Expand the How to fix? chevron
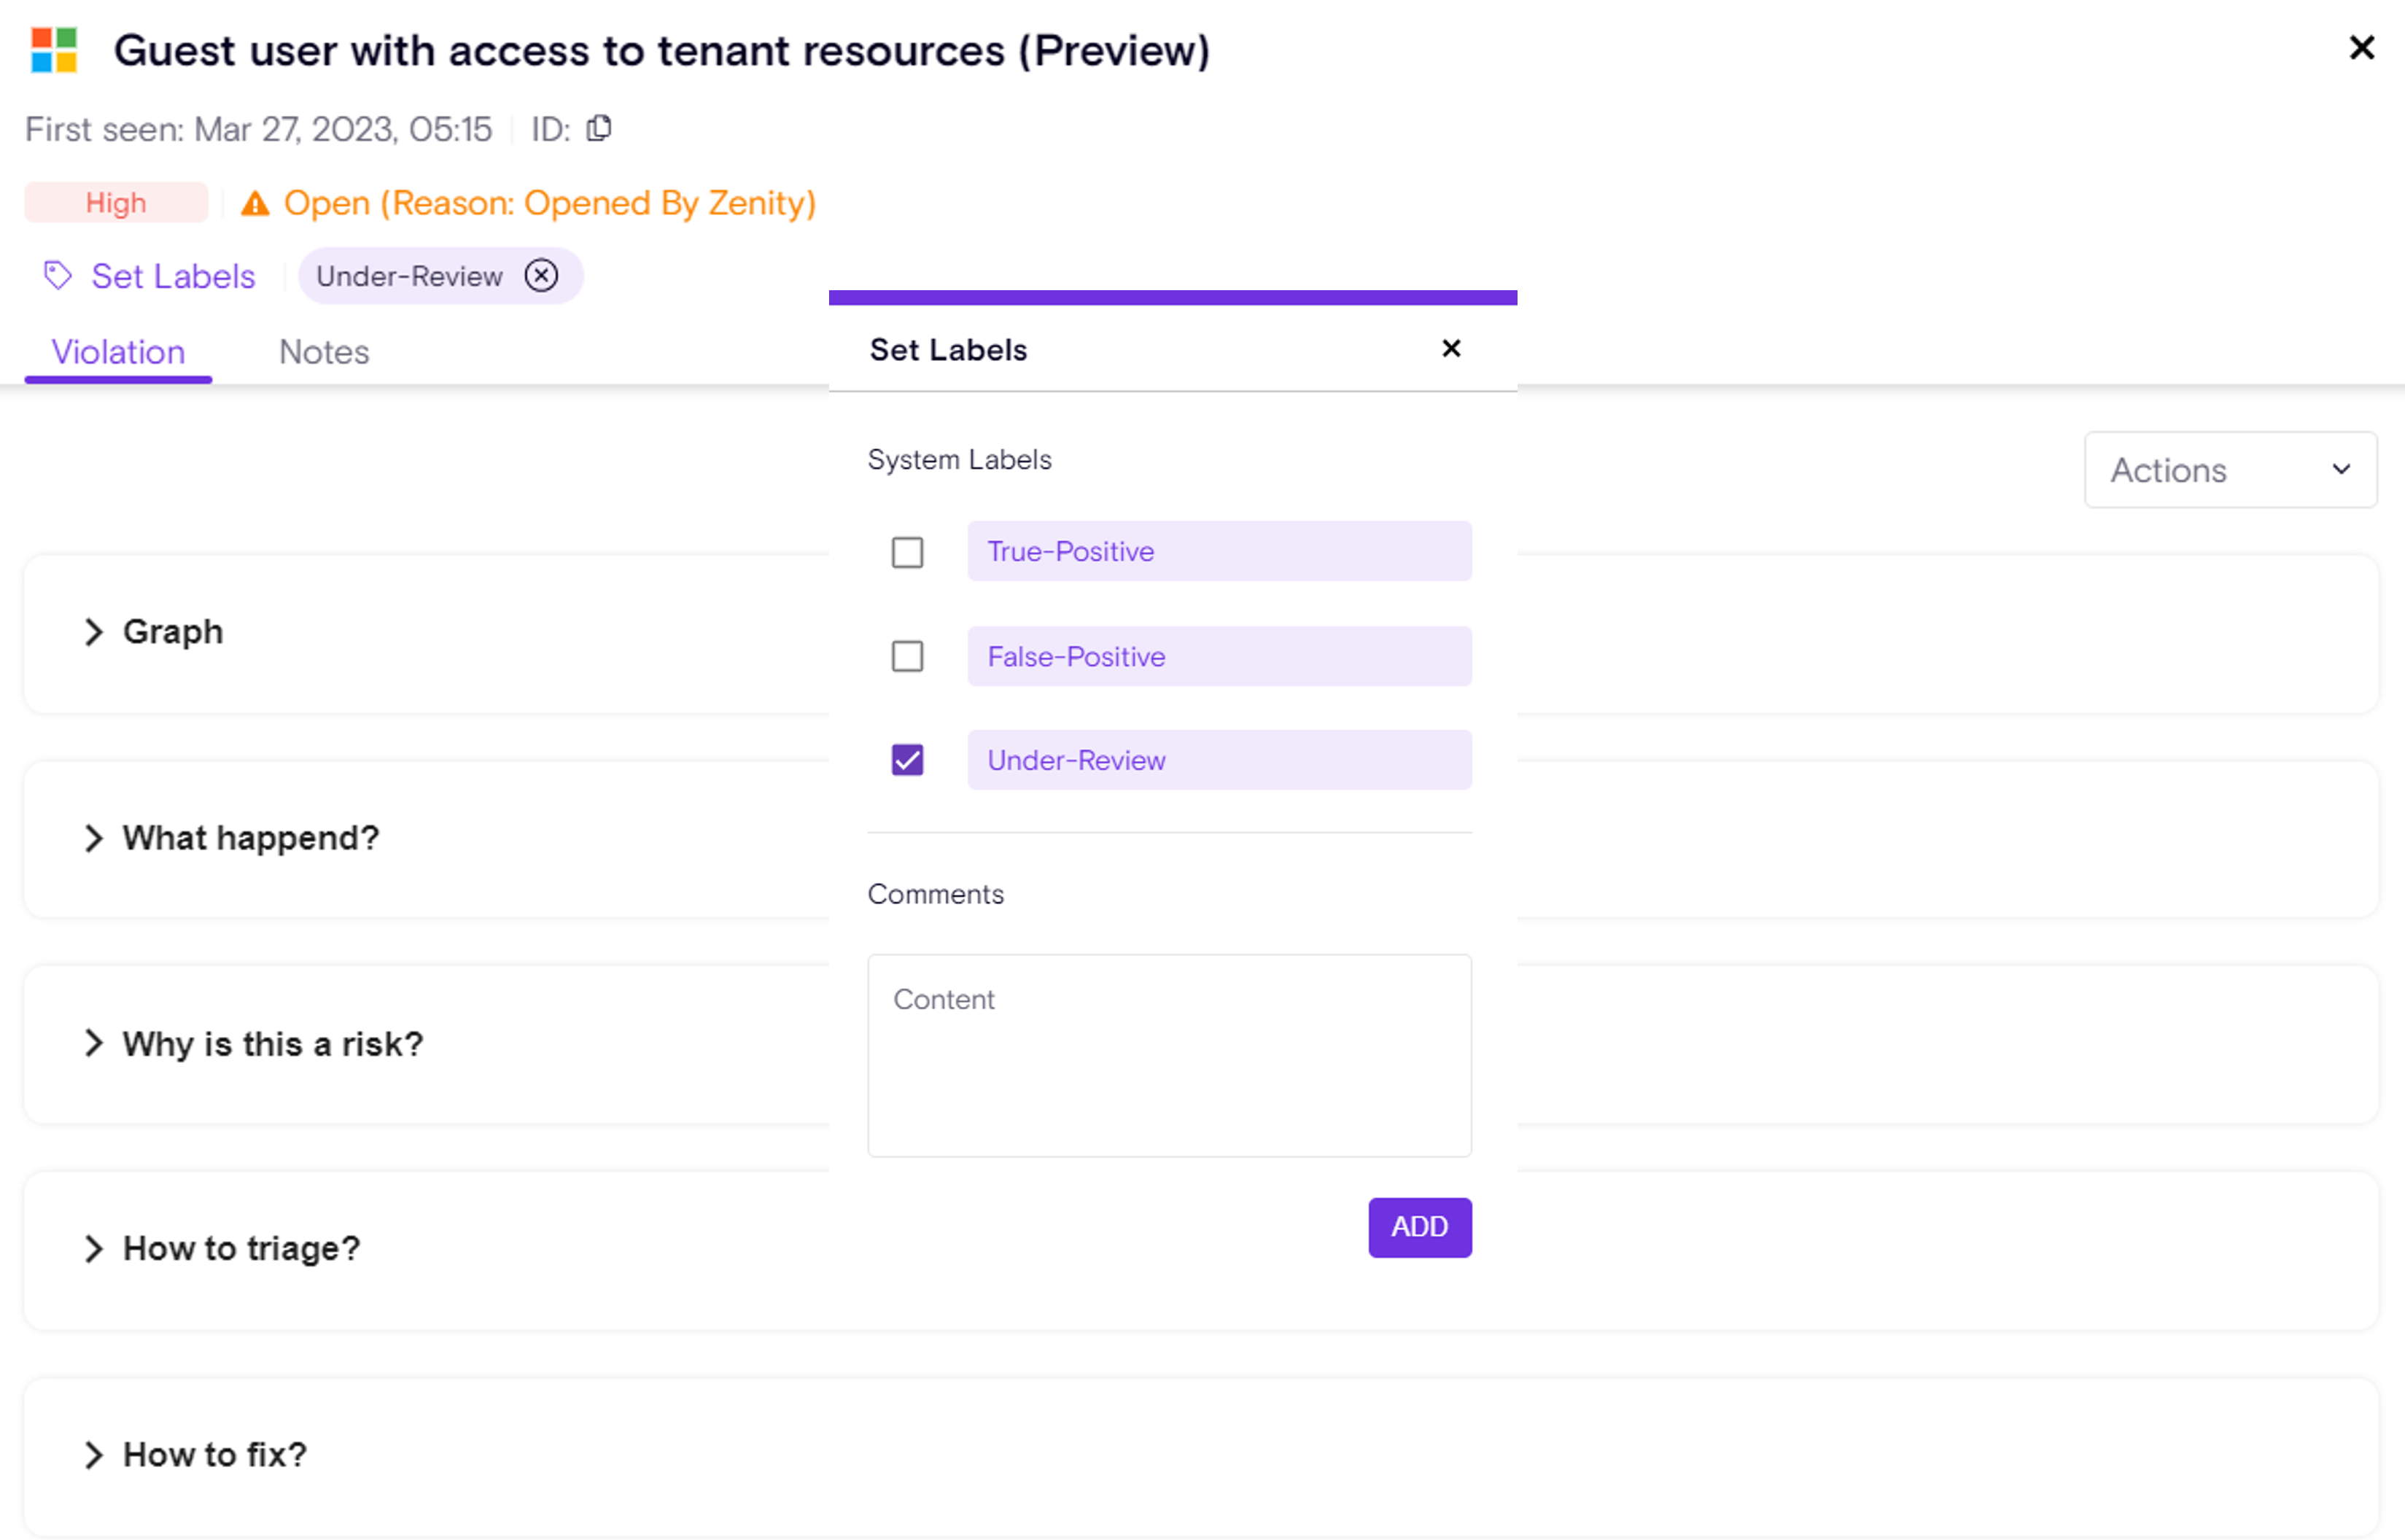This screenshot has width=2405, height=1540. pos(94,1455)
